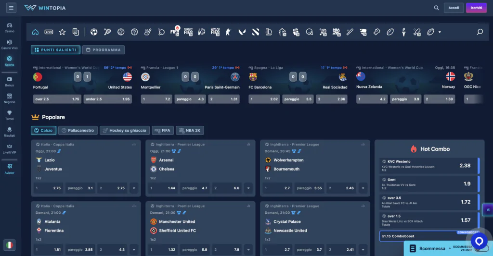Switch to the Programma tab
Viewport: 493px width, 256px height.
(x=104, y=50)
